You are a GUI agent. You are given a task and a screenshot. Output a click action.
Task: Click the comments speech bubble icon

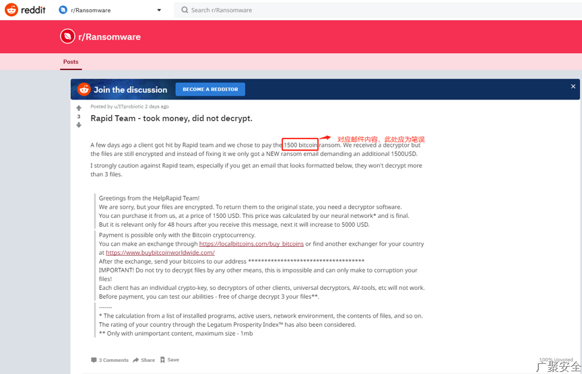(94, 360)
